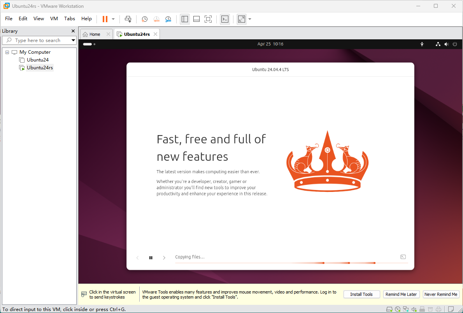Click the VMware Workstation title bar logo
Screen dimensions: 463x313
pos(6,6)
